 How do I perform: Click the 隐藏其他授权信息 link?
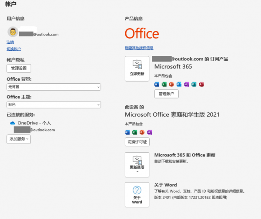pos(139,48)
